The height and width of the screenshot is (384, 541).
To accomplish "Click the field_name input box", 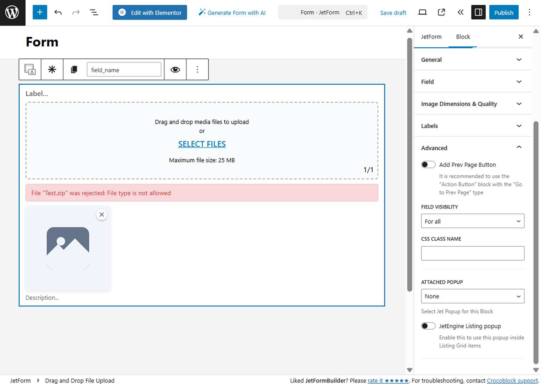I will (124, 70).
